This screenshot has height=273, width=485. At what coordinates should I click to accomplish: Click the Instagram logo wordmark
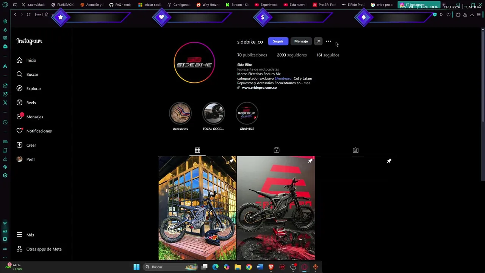click(x=29, y=41)
